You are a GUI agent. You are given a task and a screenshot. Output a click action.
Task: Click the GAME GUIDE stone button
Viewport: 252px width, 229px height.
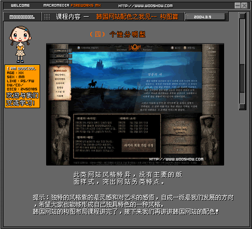click(180, 140)
